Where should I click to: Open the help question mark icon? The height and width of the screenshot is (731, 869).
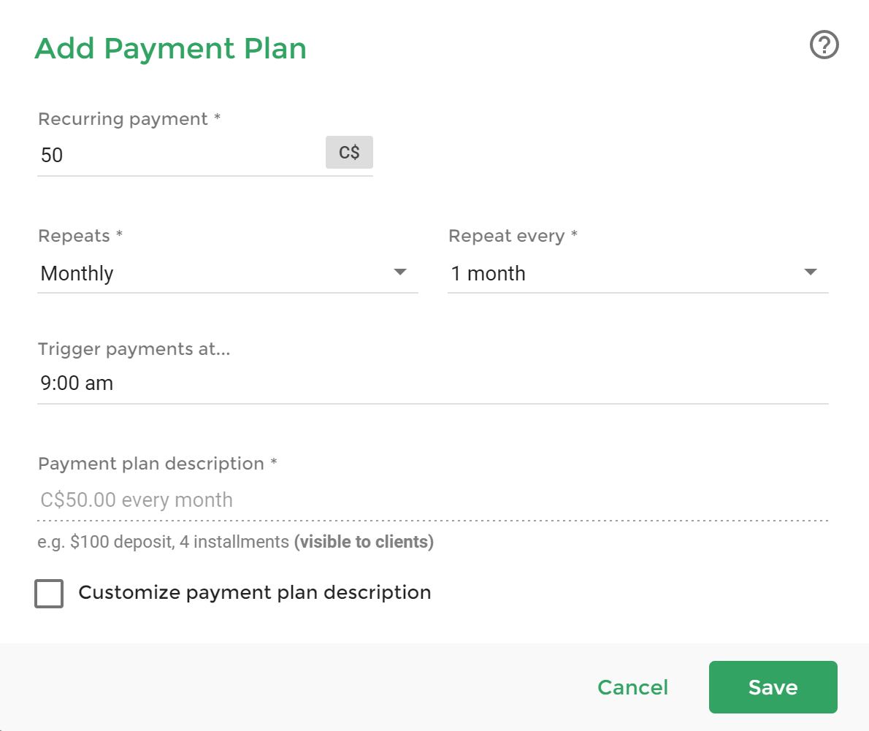[x=824, y=46]
